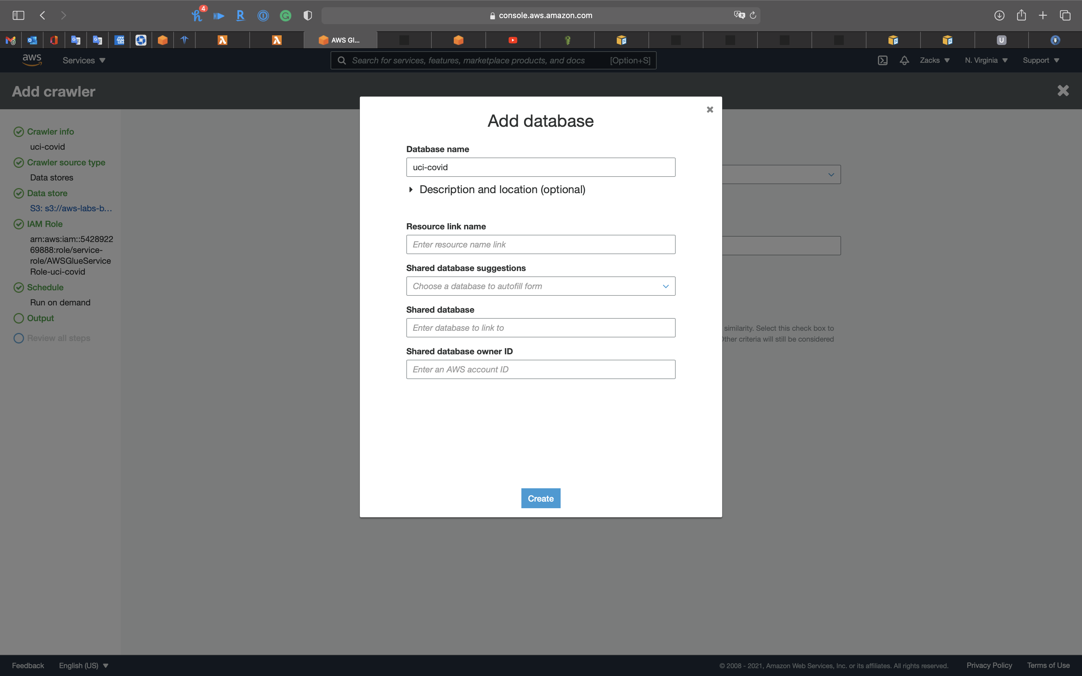This screenshot has height=676, width=1082.
Task: Click the Safari sidebar toggle icon
Action: (x=18, y=15)
